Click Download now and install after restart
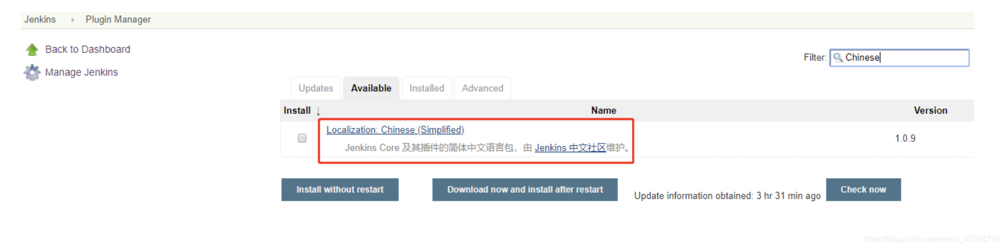 tap(525, 189)
